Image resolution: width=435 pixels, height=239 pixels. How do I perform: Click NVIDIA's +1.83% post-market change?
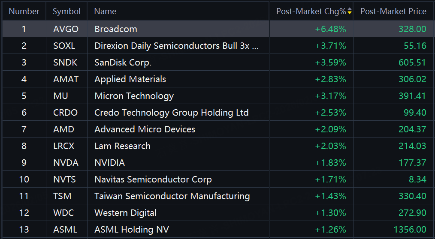[330, 163]
